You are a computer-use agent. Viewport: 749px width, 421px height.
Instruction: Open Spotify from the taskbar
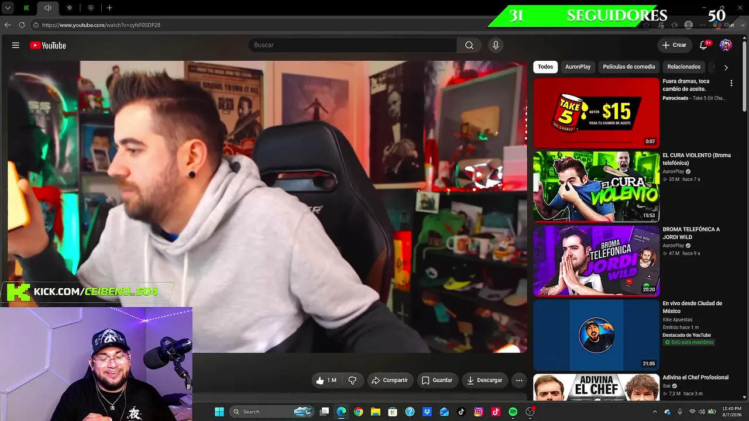click(513, 412)
